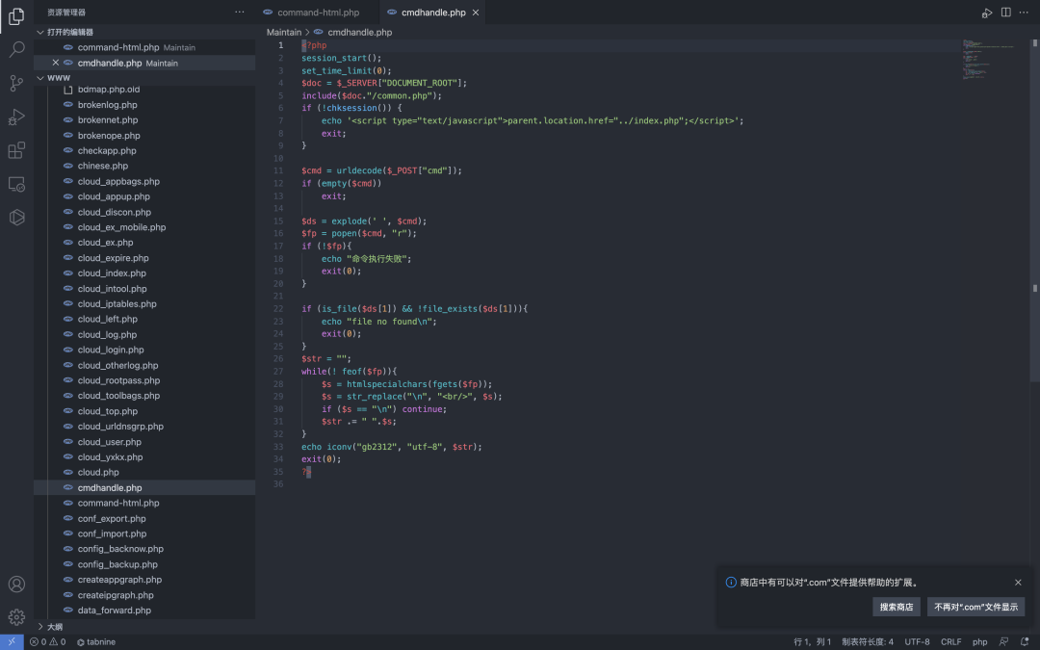Screen dimensions: 1040x650
Task: Open the Remote Explorer view
Action: tap(16, 184)
